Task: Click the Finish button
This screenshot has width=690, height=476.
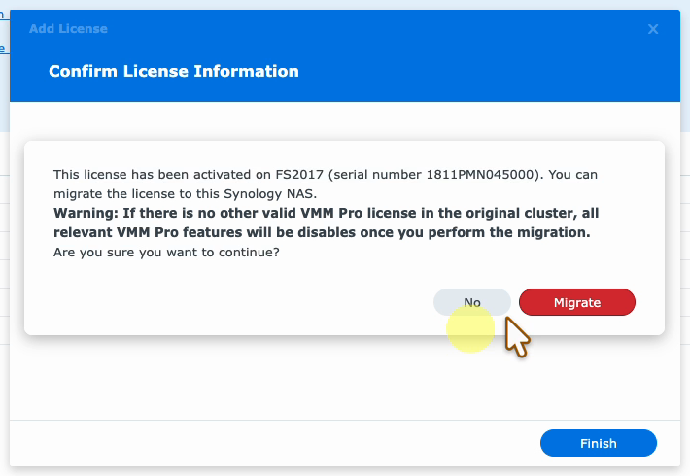Action: point(599,443)
